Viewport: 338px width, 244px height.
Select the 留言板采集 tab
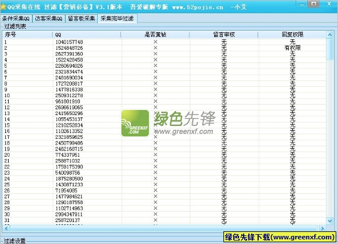(81, 19)
